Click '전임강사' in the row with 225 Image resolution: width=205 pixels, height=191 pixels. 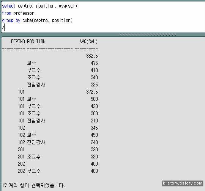[36, 85]
